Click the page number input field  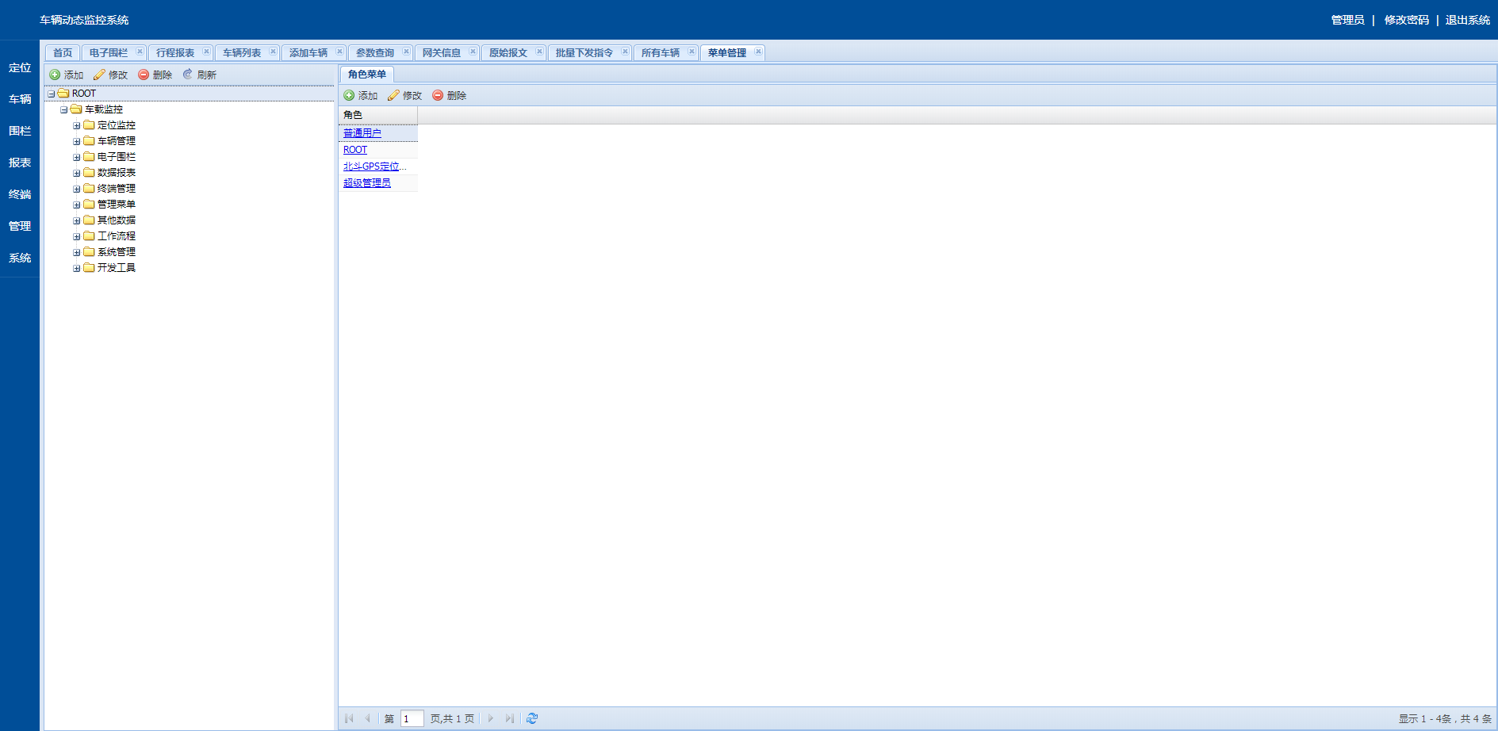point(412,718)
